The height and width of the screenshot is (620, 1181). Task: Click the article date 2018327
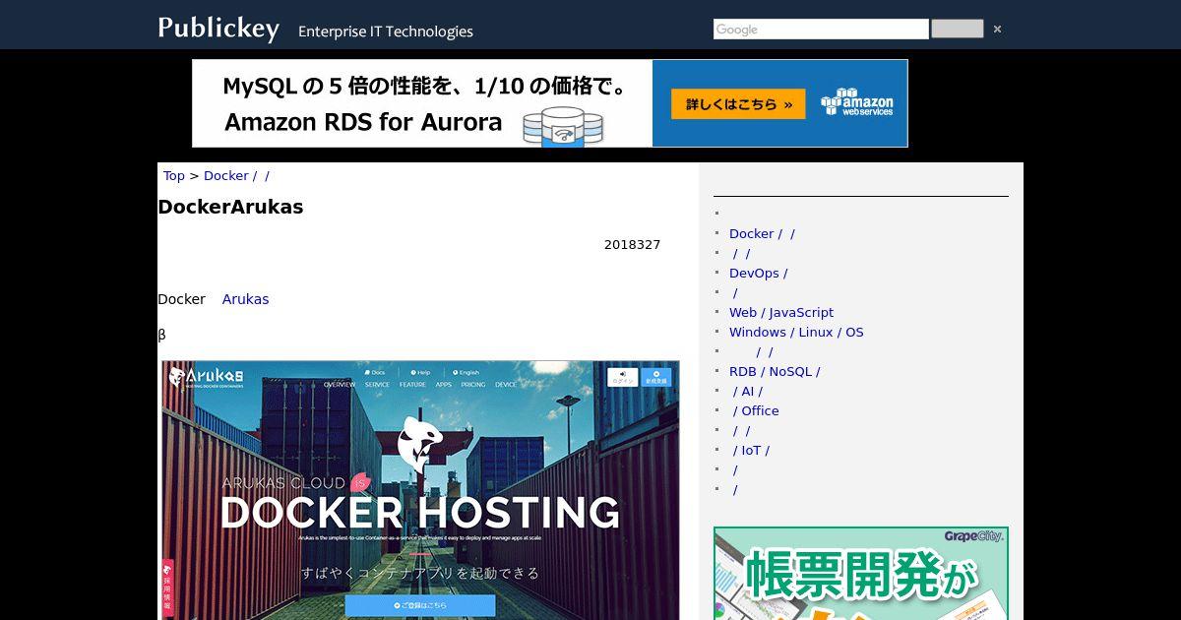pyautogui.click(x=632, y=244)
